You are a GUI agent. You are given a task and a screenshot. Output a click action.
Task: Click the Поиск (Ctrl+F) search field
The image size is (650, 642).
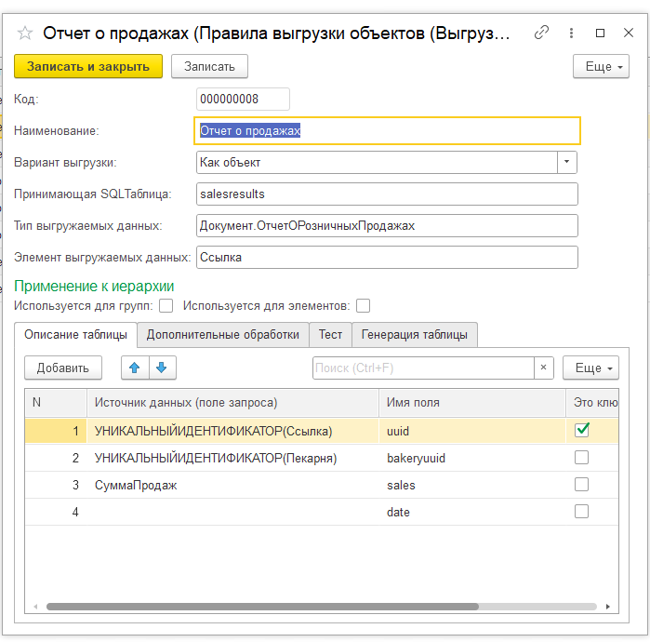click(423, 368)
